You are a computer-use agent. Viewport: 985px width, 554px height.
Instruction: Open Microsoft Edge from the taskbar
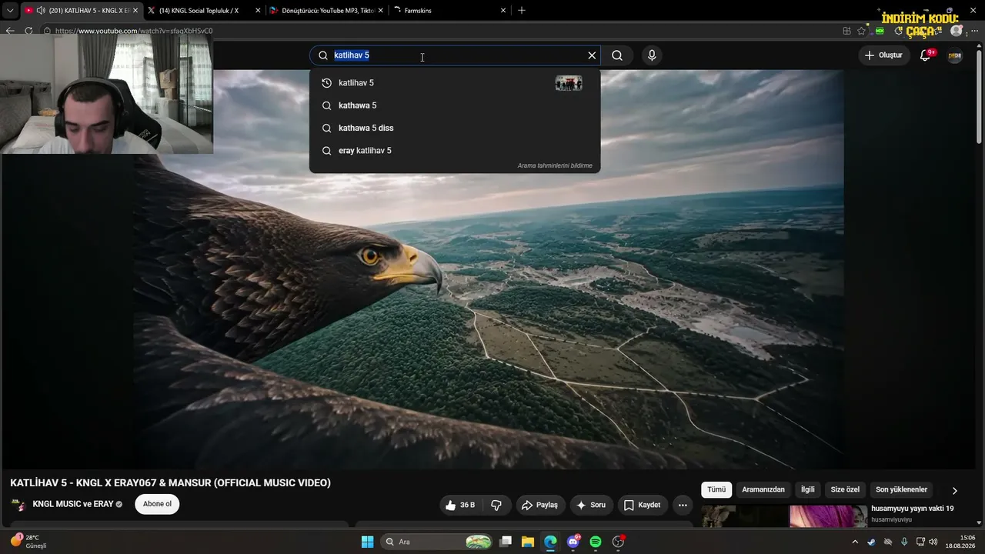[550, 542]
